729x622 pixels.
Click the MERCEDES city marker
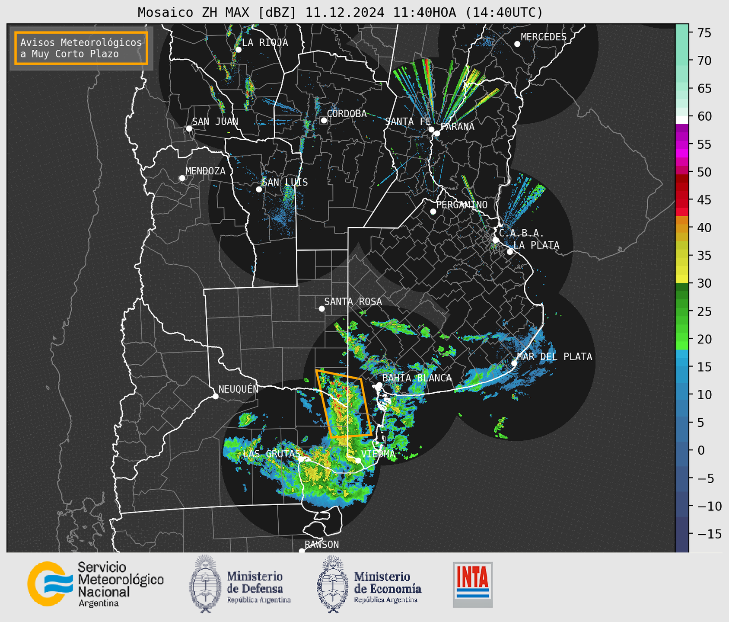coord(517,44)
